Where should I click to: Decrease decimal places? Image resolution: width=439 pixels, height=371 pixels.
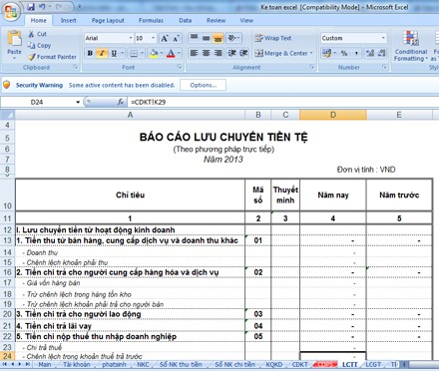[382, 53]
